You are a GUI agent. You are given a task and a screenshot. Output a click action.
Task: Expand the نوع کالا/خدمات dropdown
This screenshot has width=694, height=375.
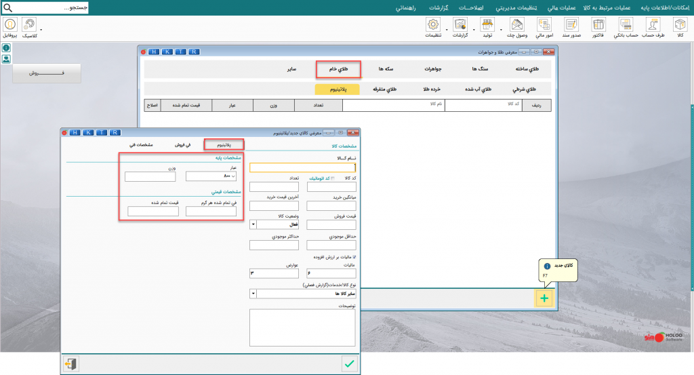pos(253,294)
